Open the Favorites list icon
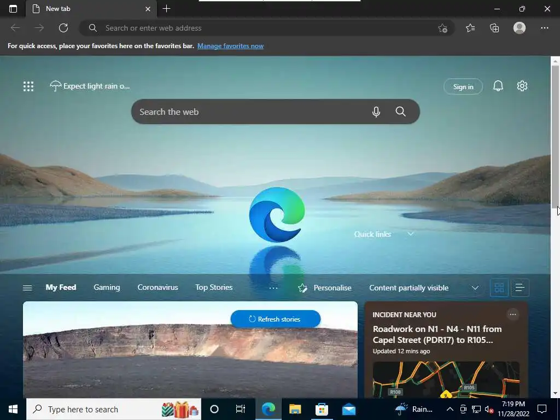Viewport: 560px width, 420px height. (470, 28)
